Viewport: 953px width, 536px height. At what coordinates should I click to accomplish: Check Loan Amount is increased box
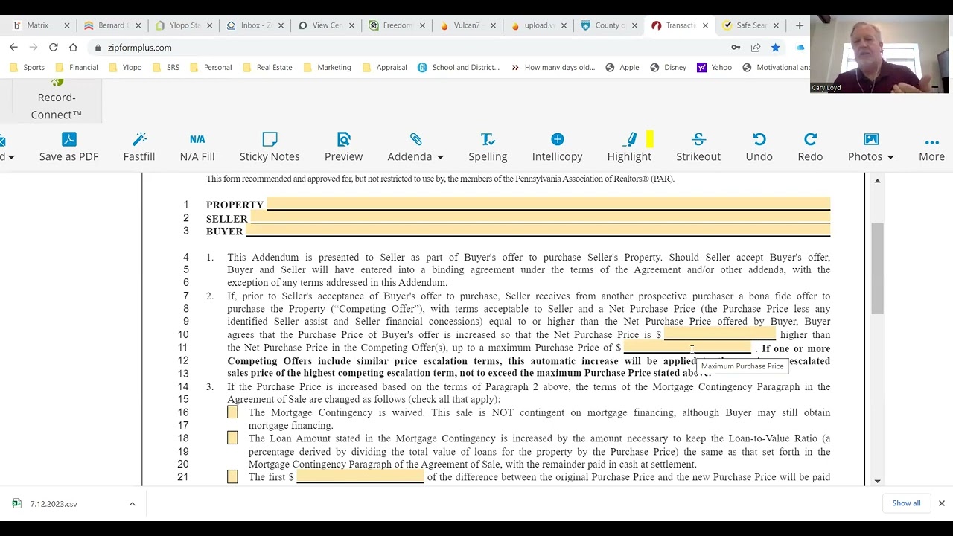point(232,438)
